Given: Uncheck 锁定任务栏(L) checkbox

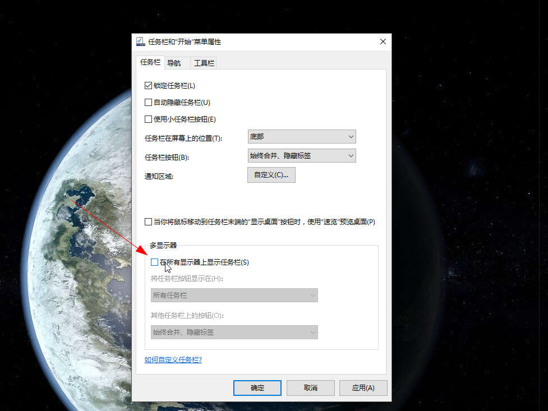Looking at the screenshot, I should click(148, 86).
